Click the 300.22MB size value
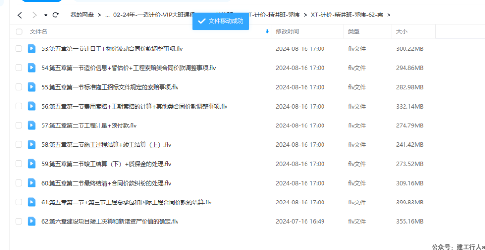The image size is (485, 250). click(410, 49)
